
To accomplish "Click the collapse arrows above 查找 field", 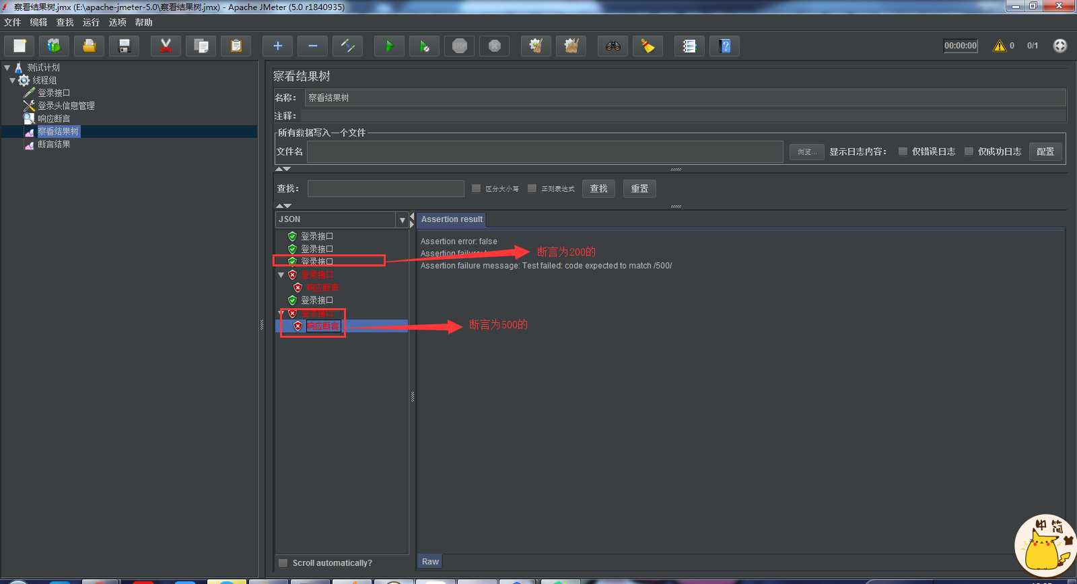I will pyautogui.click(x=283, y=169).
